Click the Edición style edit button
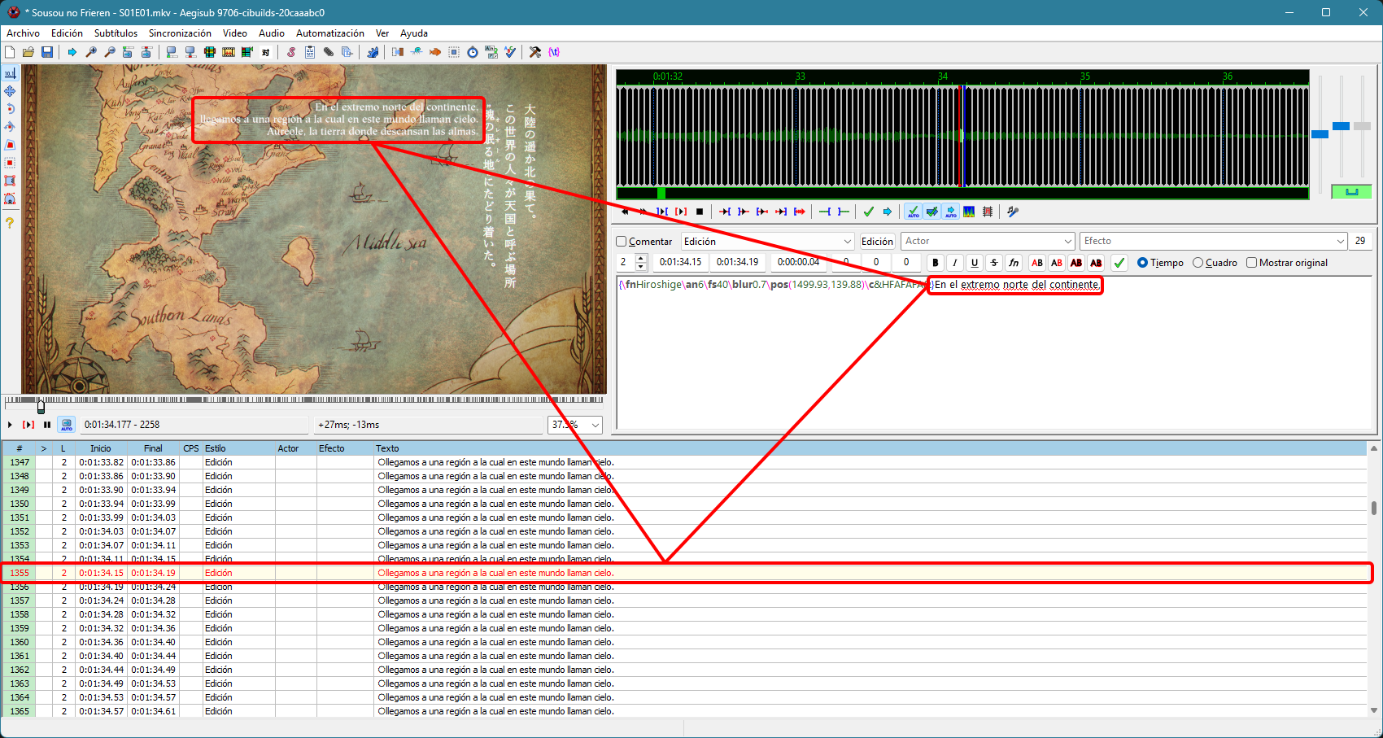The height and width of the screenshot is (738, 1383). 877,242
